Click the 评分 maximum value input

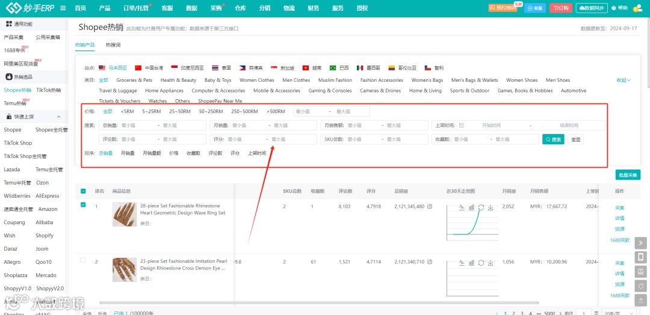click(x=291, y=139)
